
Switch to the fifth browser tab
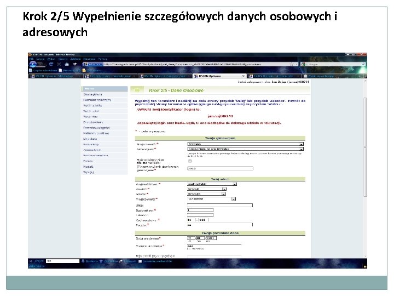click(274, 76)
